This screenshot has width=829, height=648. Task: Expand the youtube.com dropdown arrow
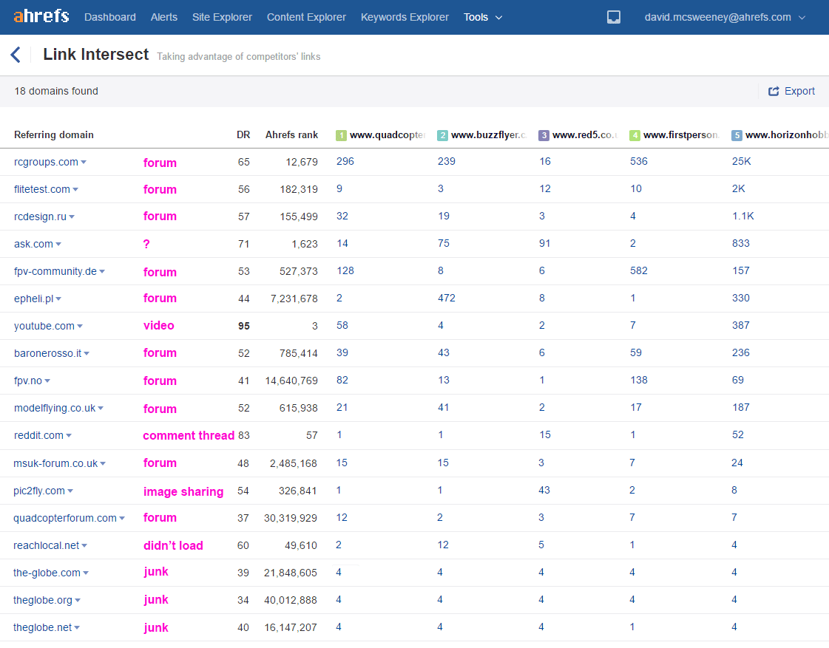click(80, 327)
